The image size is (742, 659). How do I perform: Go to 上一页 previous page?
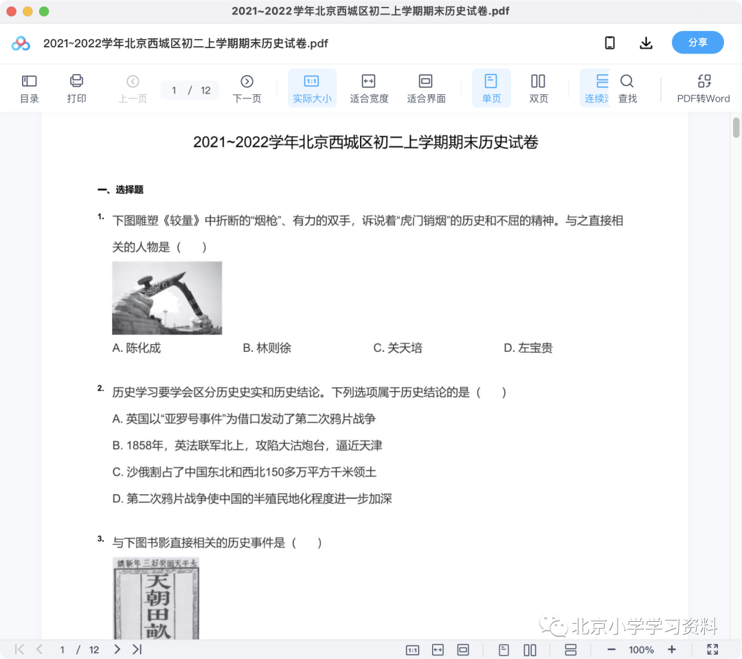click(x=133, y=89)
